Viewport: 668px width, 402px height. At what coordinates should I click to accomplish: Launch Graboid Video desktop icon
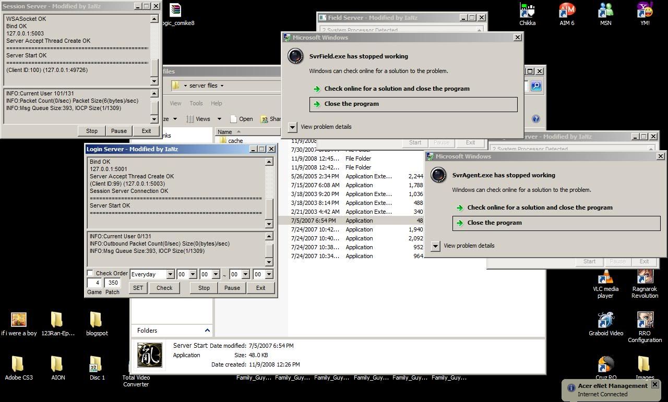click(605, 320)
